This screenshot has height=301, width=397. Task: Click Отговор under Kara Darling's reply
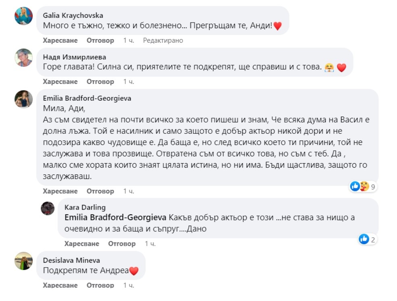point(122,244)
